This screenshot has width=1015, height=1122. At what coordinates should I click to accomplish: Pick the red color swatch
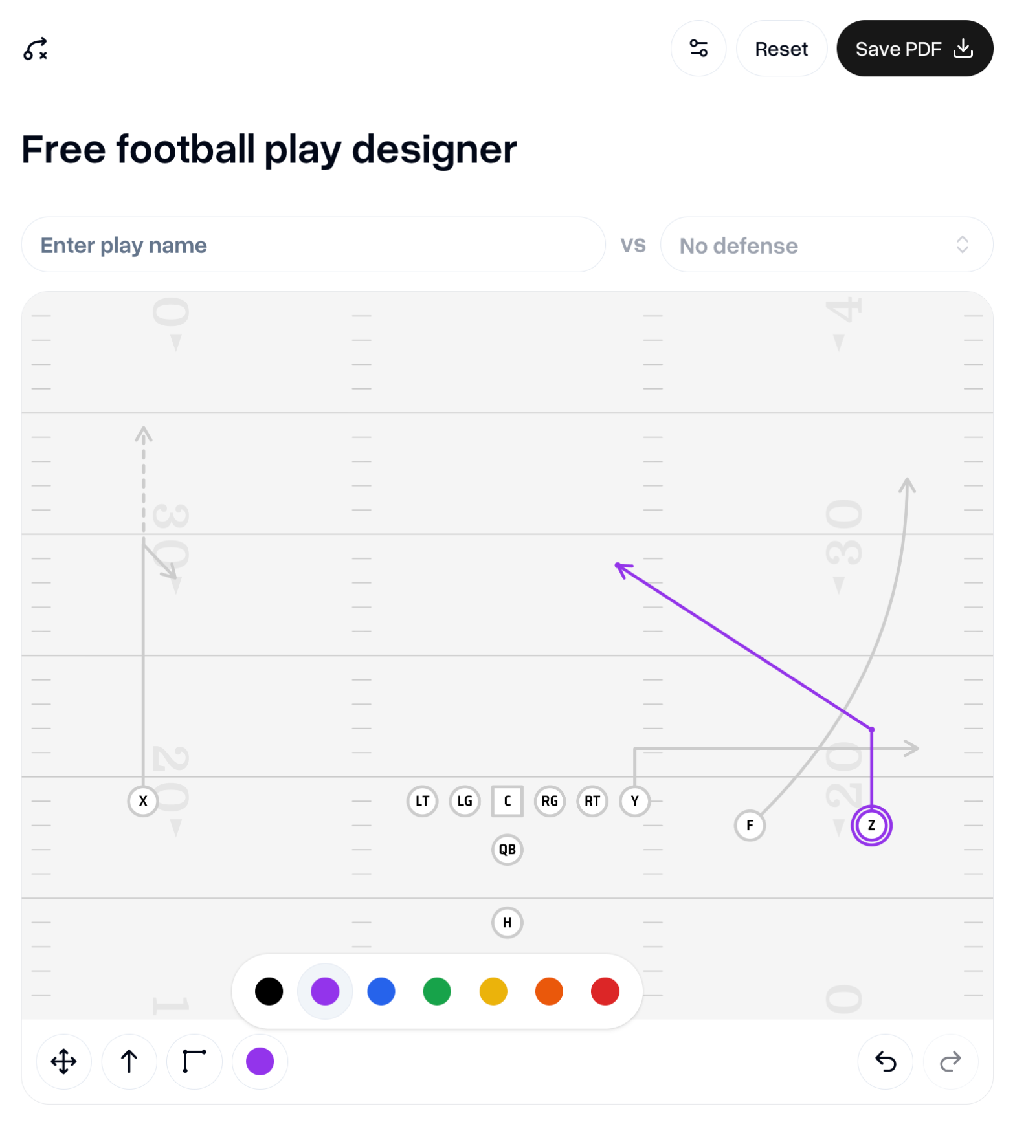tap(605, 991)
